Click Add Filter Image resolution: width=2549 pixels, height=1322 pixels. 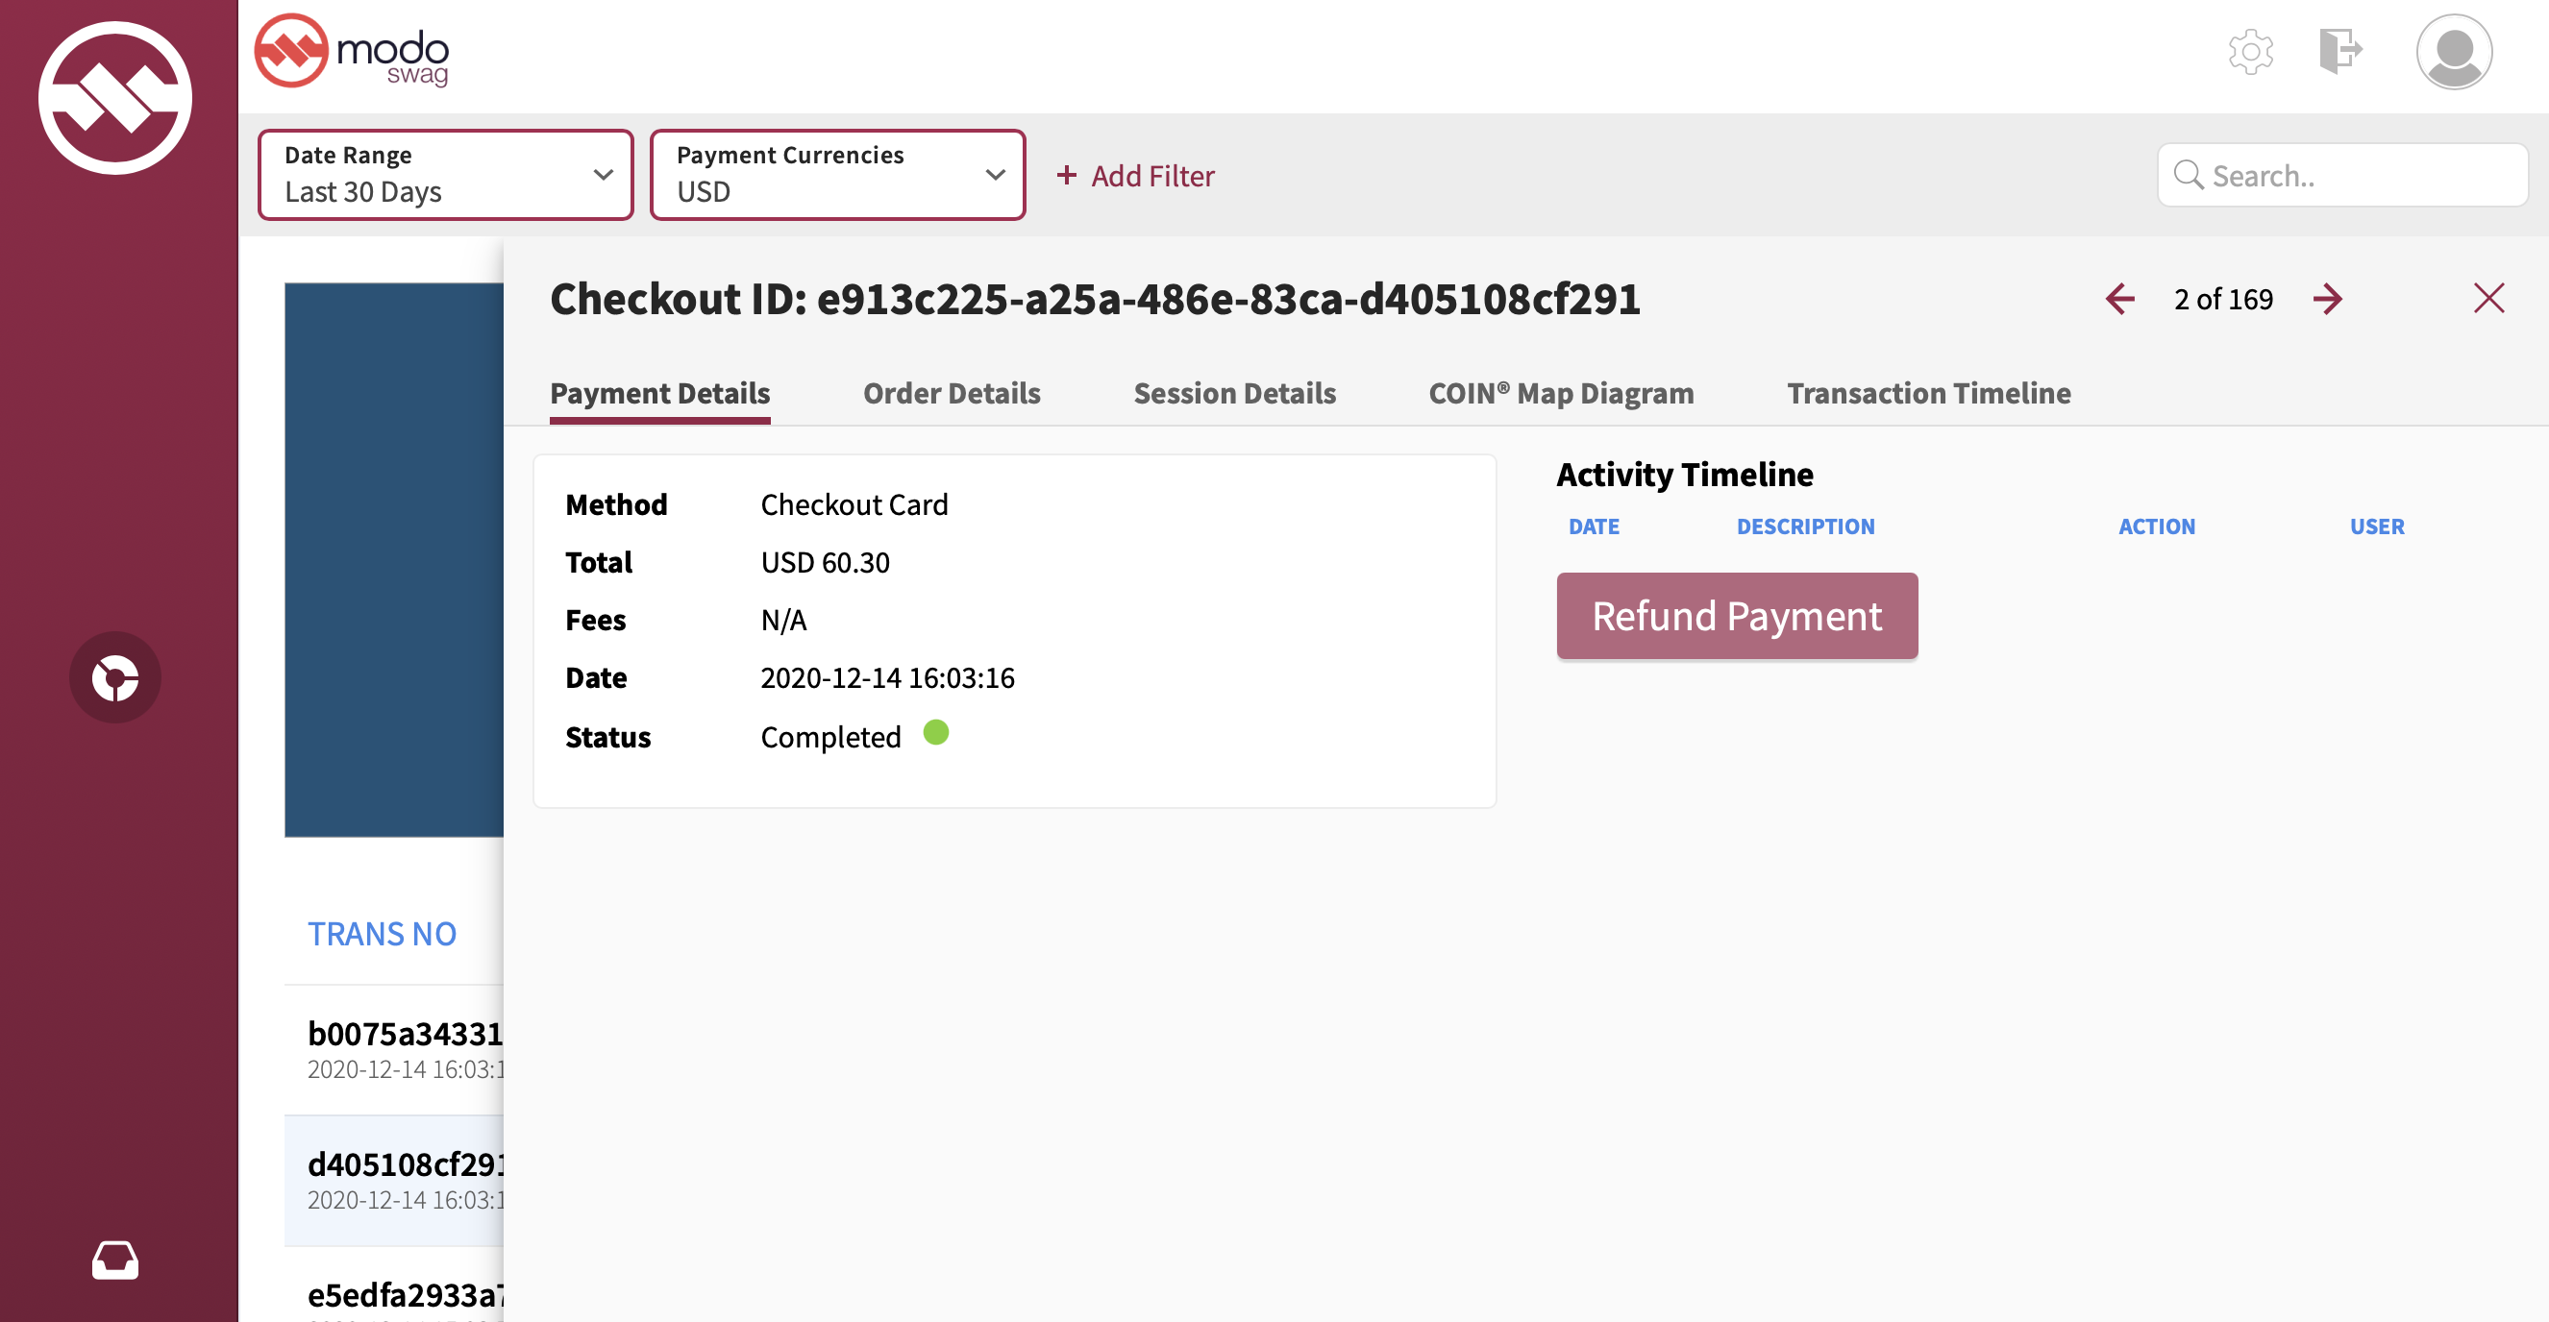tap(1135, 176)
